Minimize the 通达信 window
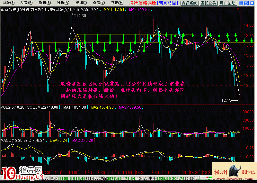 coord(241,3)
